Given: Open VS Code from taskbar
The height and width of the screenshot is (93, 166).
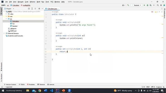Looking at the screenshot, I should click(51, 91).
